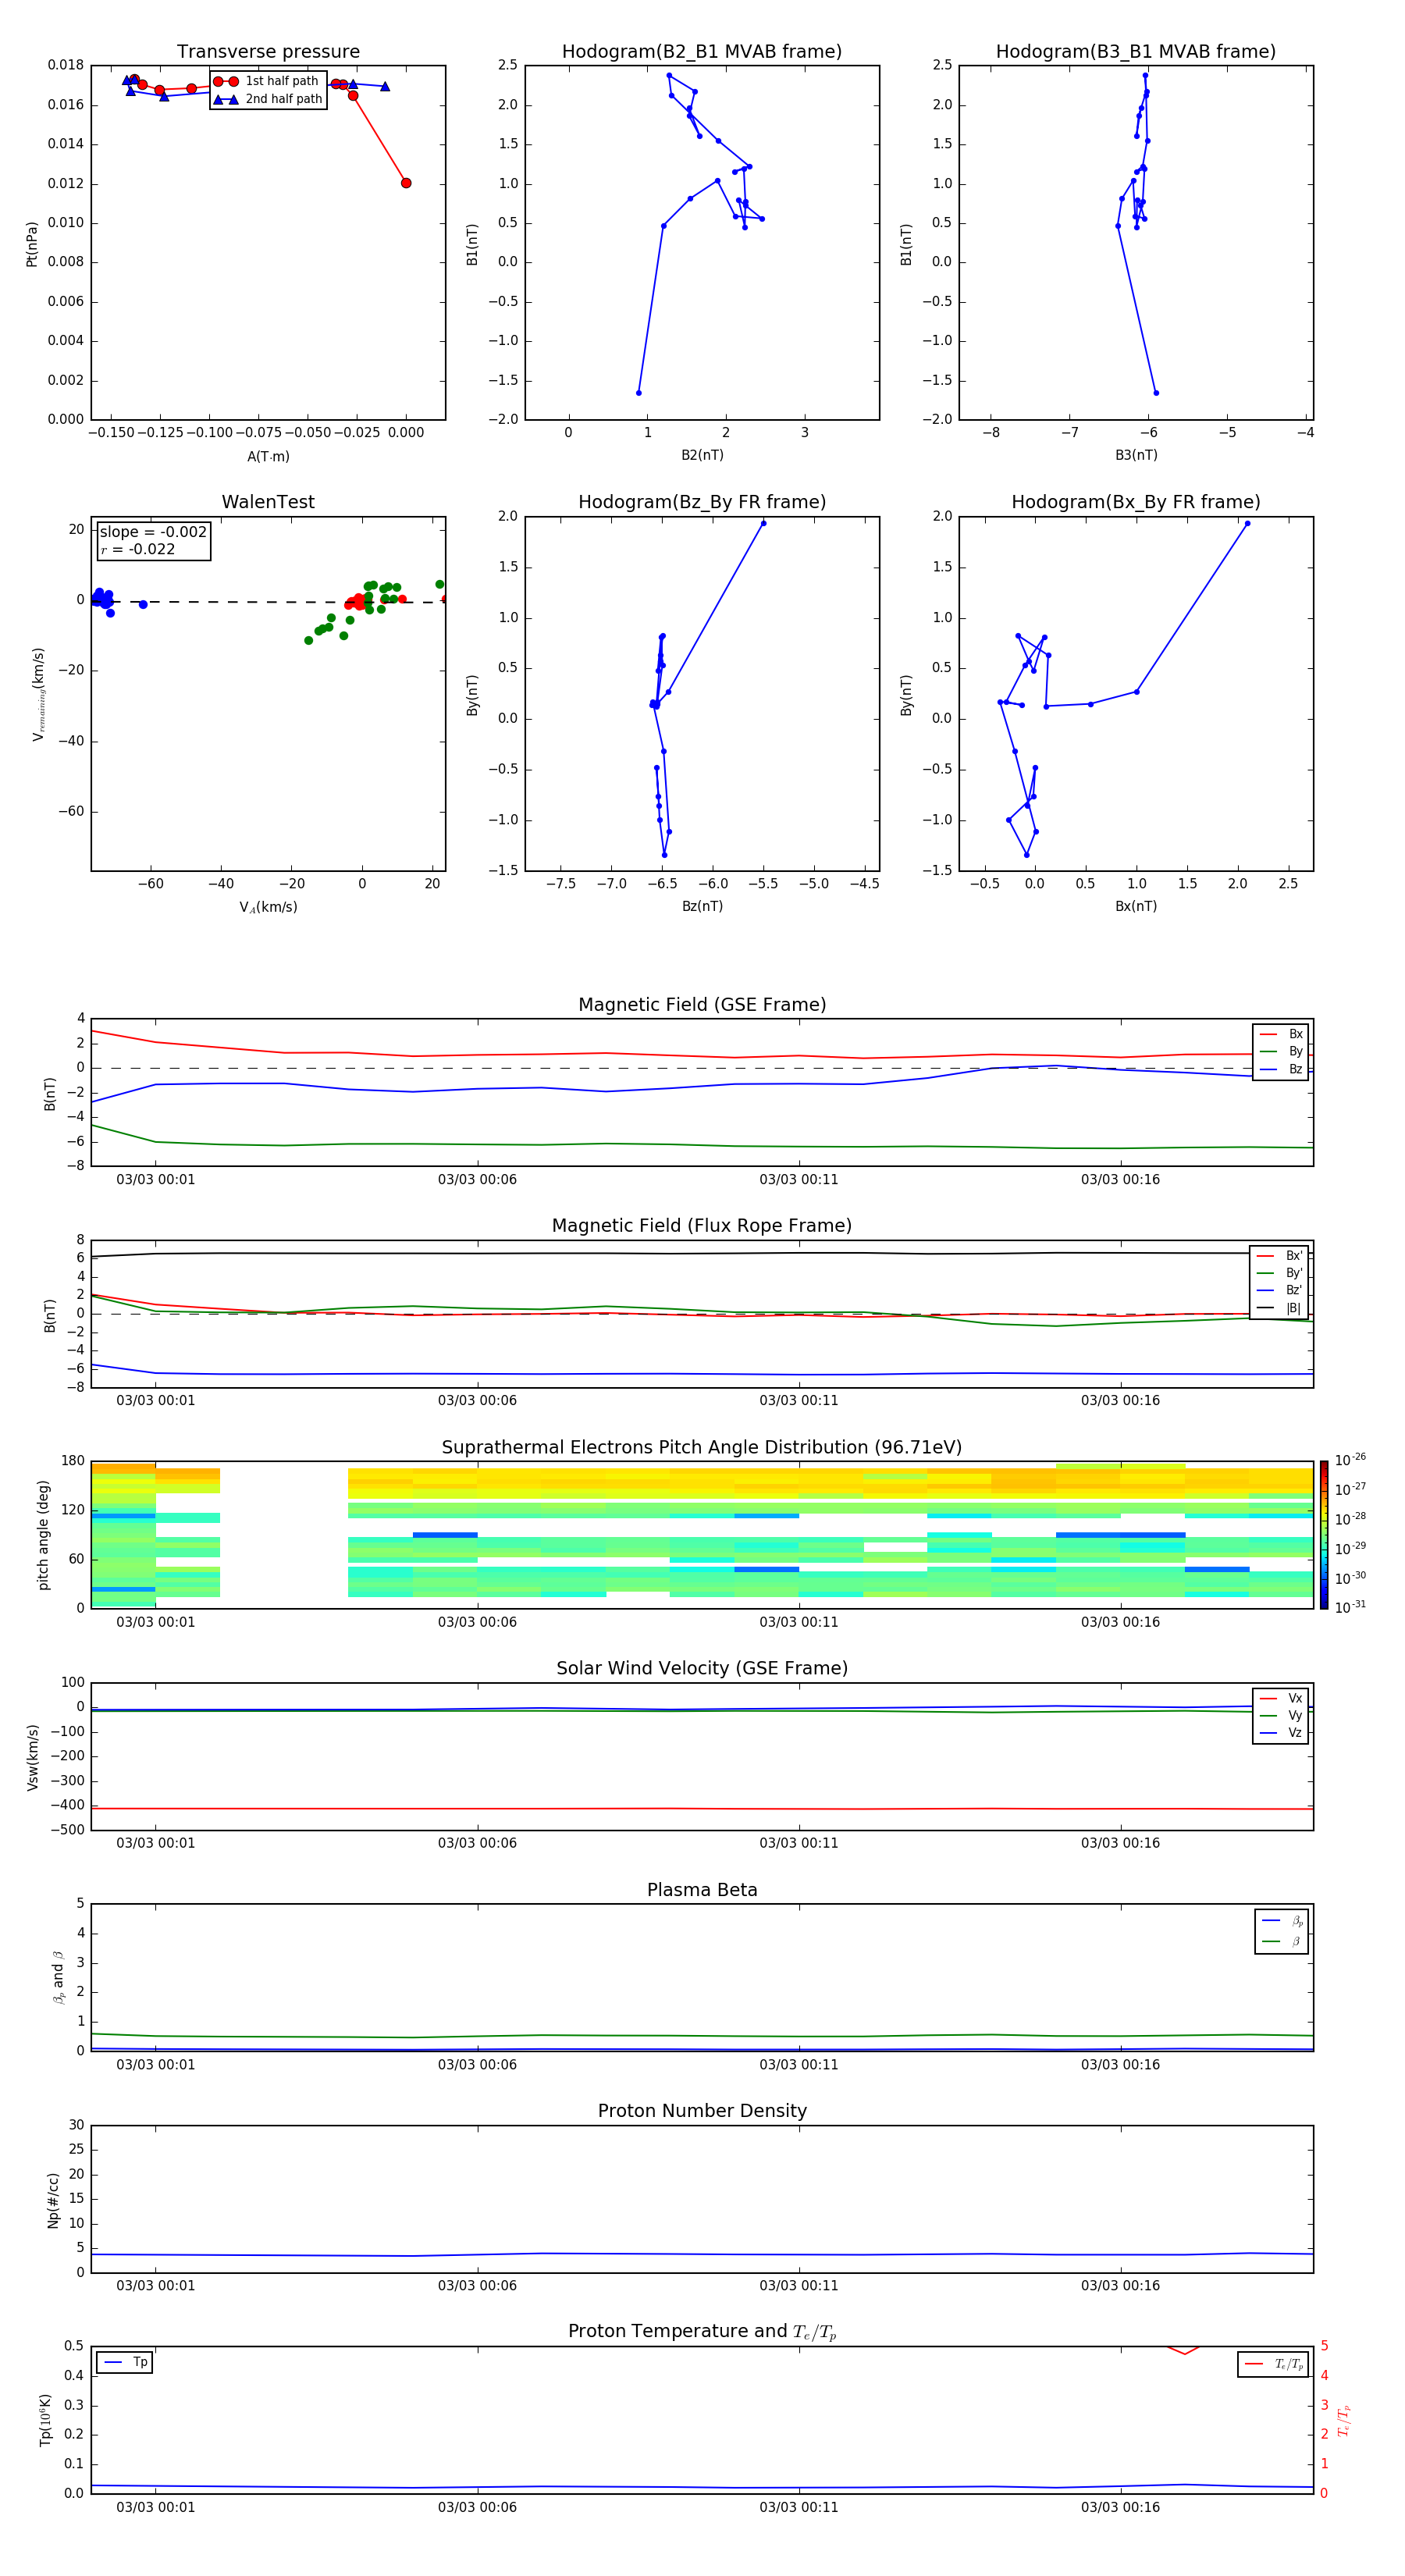Click the "Transverse pressure" plot title
1405x2576 pixels.
tap(268, 52)
